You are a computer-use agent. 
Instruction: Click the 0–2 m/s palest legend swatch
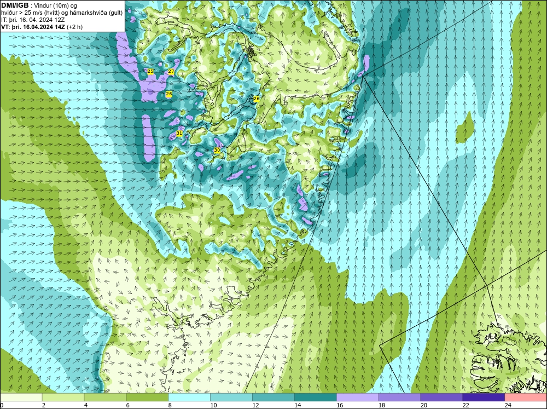[x=21, y=397]
